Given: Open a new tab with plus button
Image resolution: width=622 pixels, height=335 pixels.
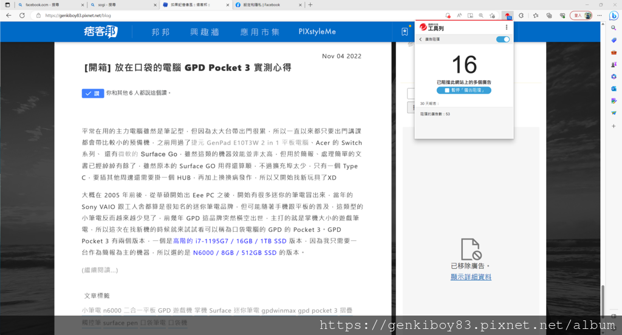Looking at the screenshot, I should coord(310,5).
